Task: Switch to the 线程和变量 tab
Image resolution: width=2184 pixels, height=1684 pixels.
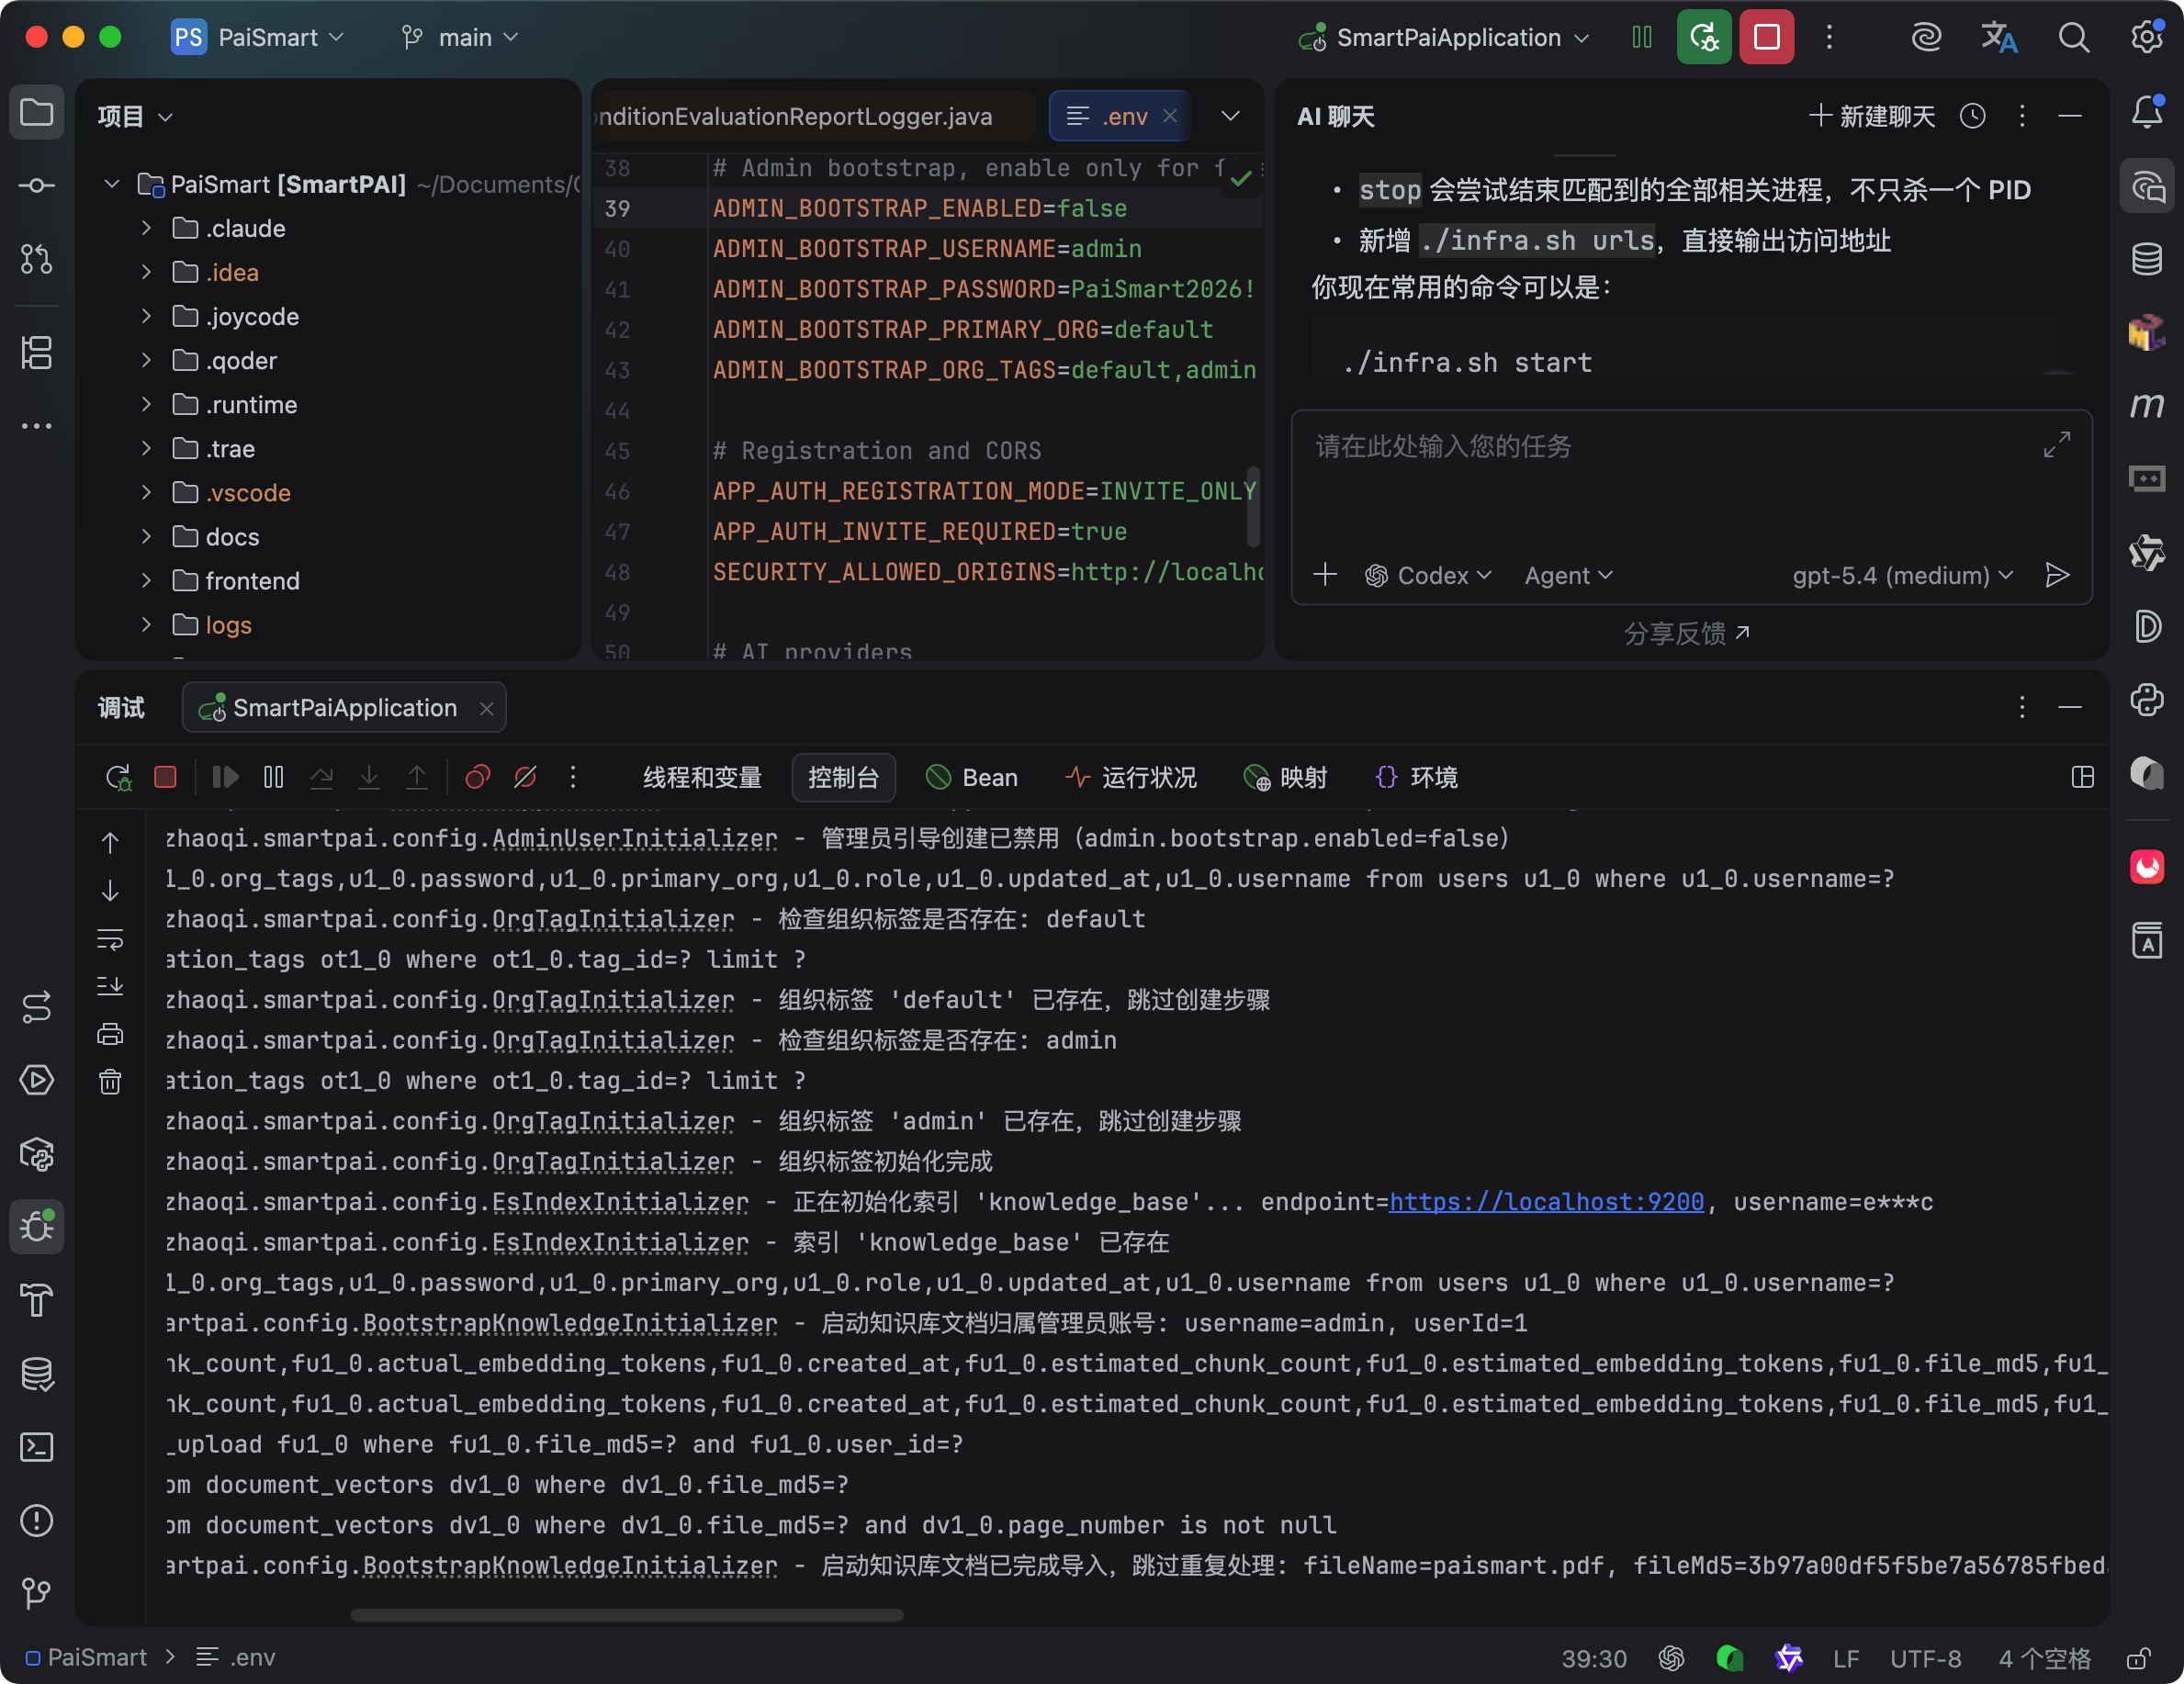Action: (702, 777)
